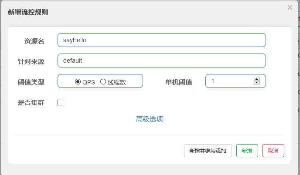
Task: Decrease 单机阈值 using the down arrow
Action: tap(256, 83)
